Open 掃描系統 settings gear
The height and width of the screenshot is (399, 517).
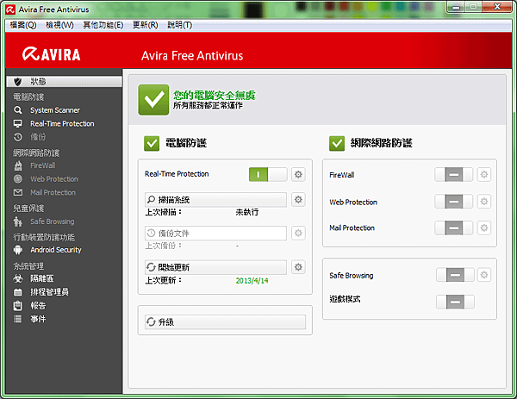click(298, 200)
